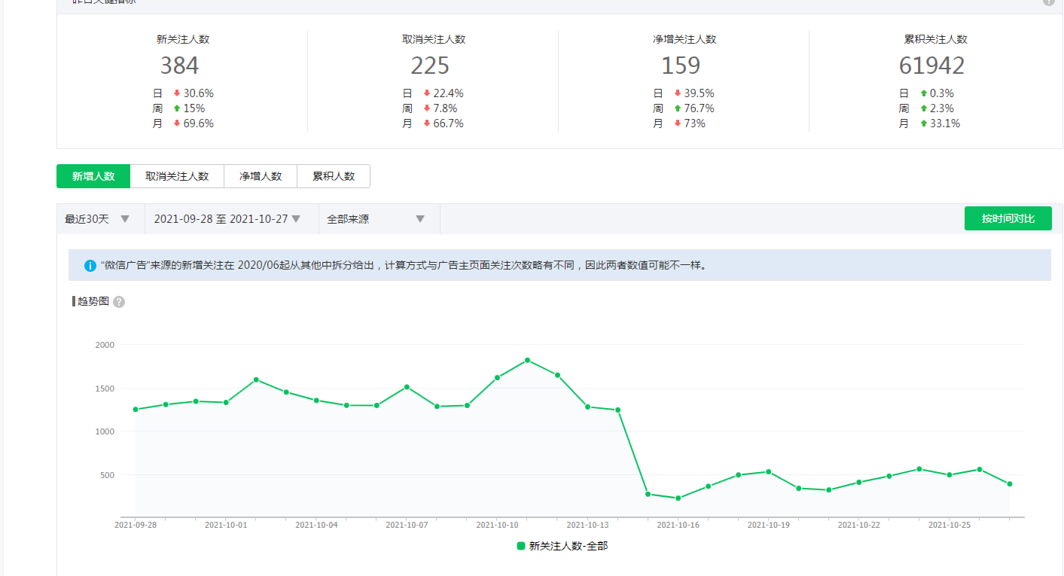
Task: Click the blue info icon in the notice banner
Action: [90, 266]
